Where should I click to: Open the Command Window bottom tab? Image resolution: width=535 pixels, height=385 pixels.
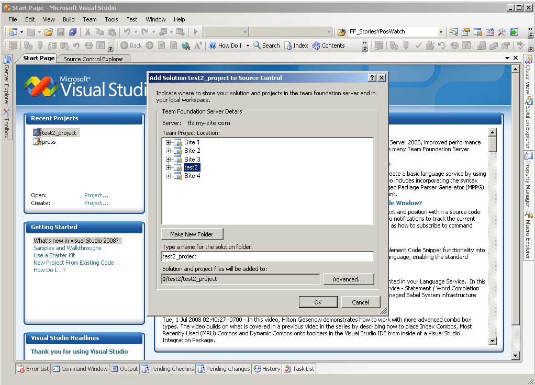pos(80,369)
